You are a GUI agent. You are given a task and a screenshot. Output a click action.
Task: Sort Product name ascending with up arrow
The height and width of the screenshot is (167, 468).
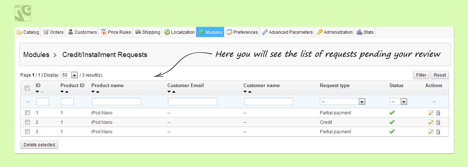98,92
